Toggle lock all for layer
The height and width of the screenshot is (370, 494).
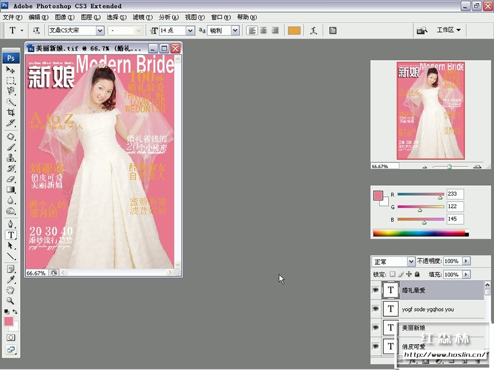pos(417,274)
